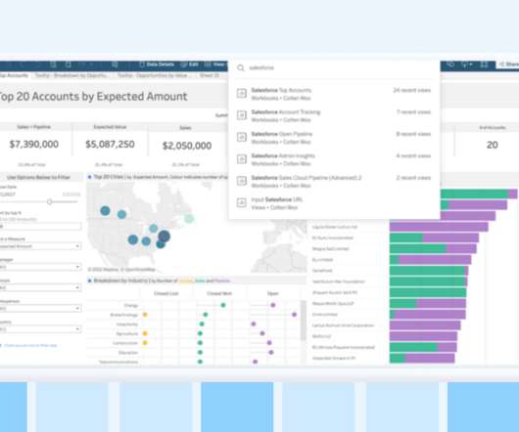The image size is (519, 432).
Task: Click the '$7,390,000' Sales + Pipeline value
Action: (x=33, y=145)
